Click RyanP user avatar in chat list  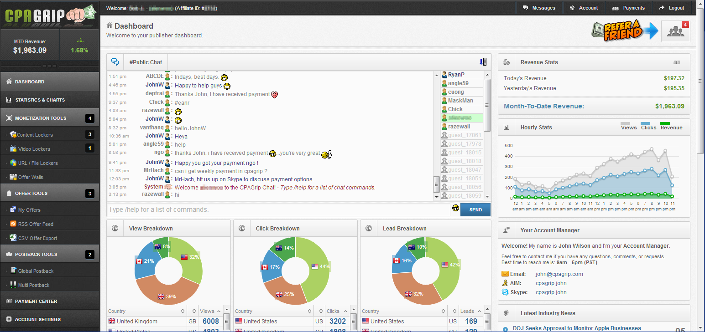[444, 75]
